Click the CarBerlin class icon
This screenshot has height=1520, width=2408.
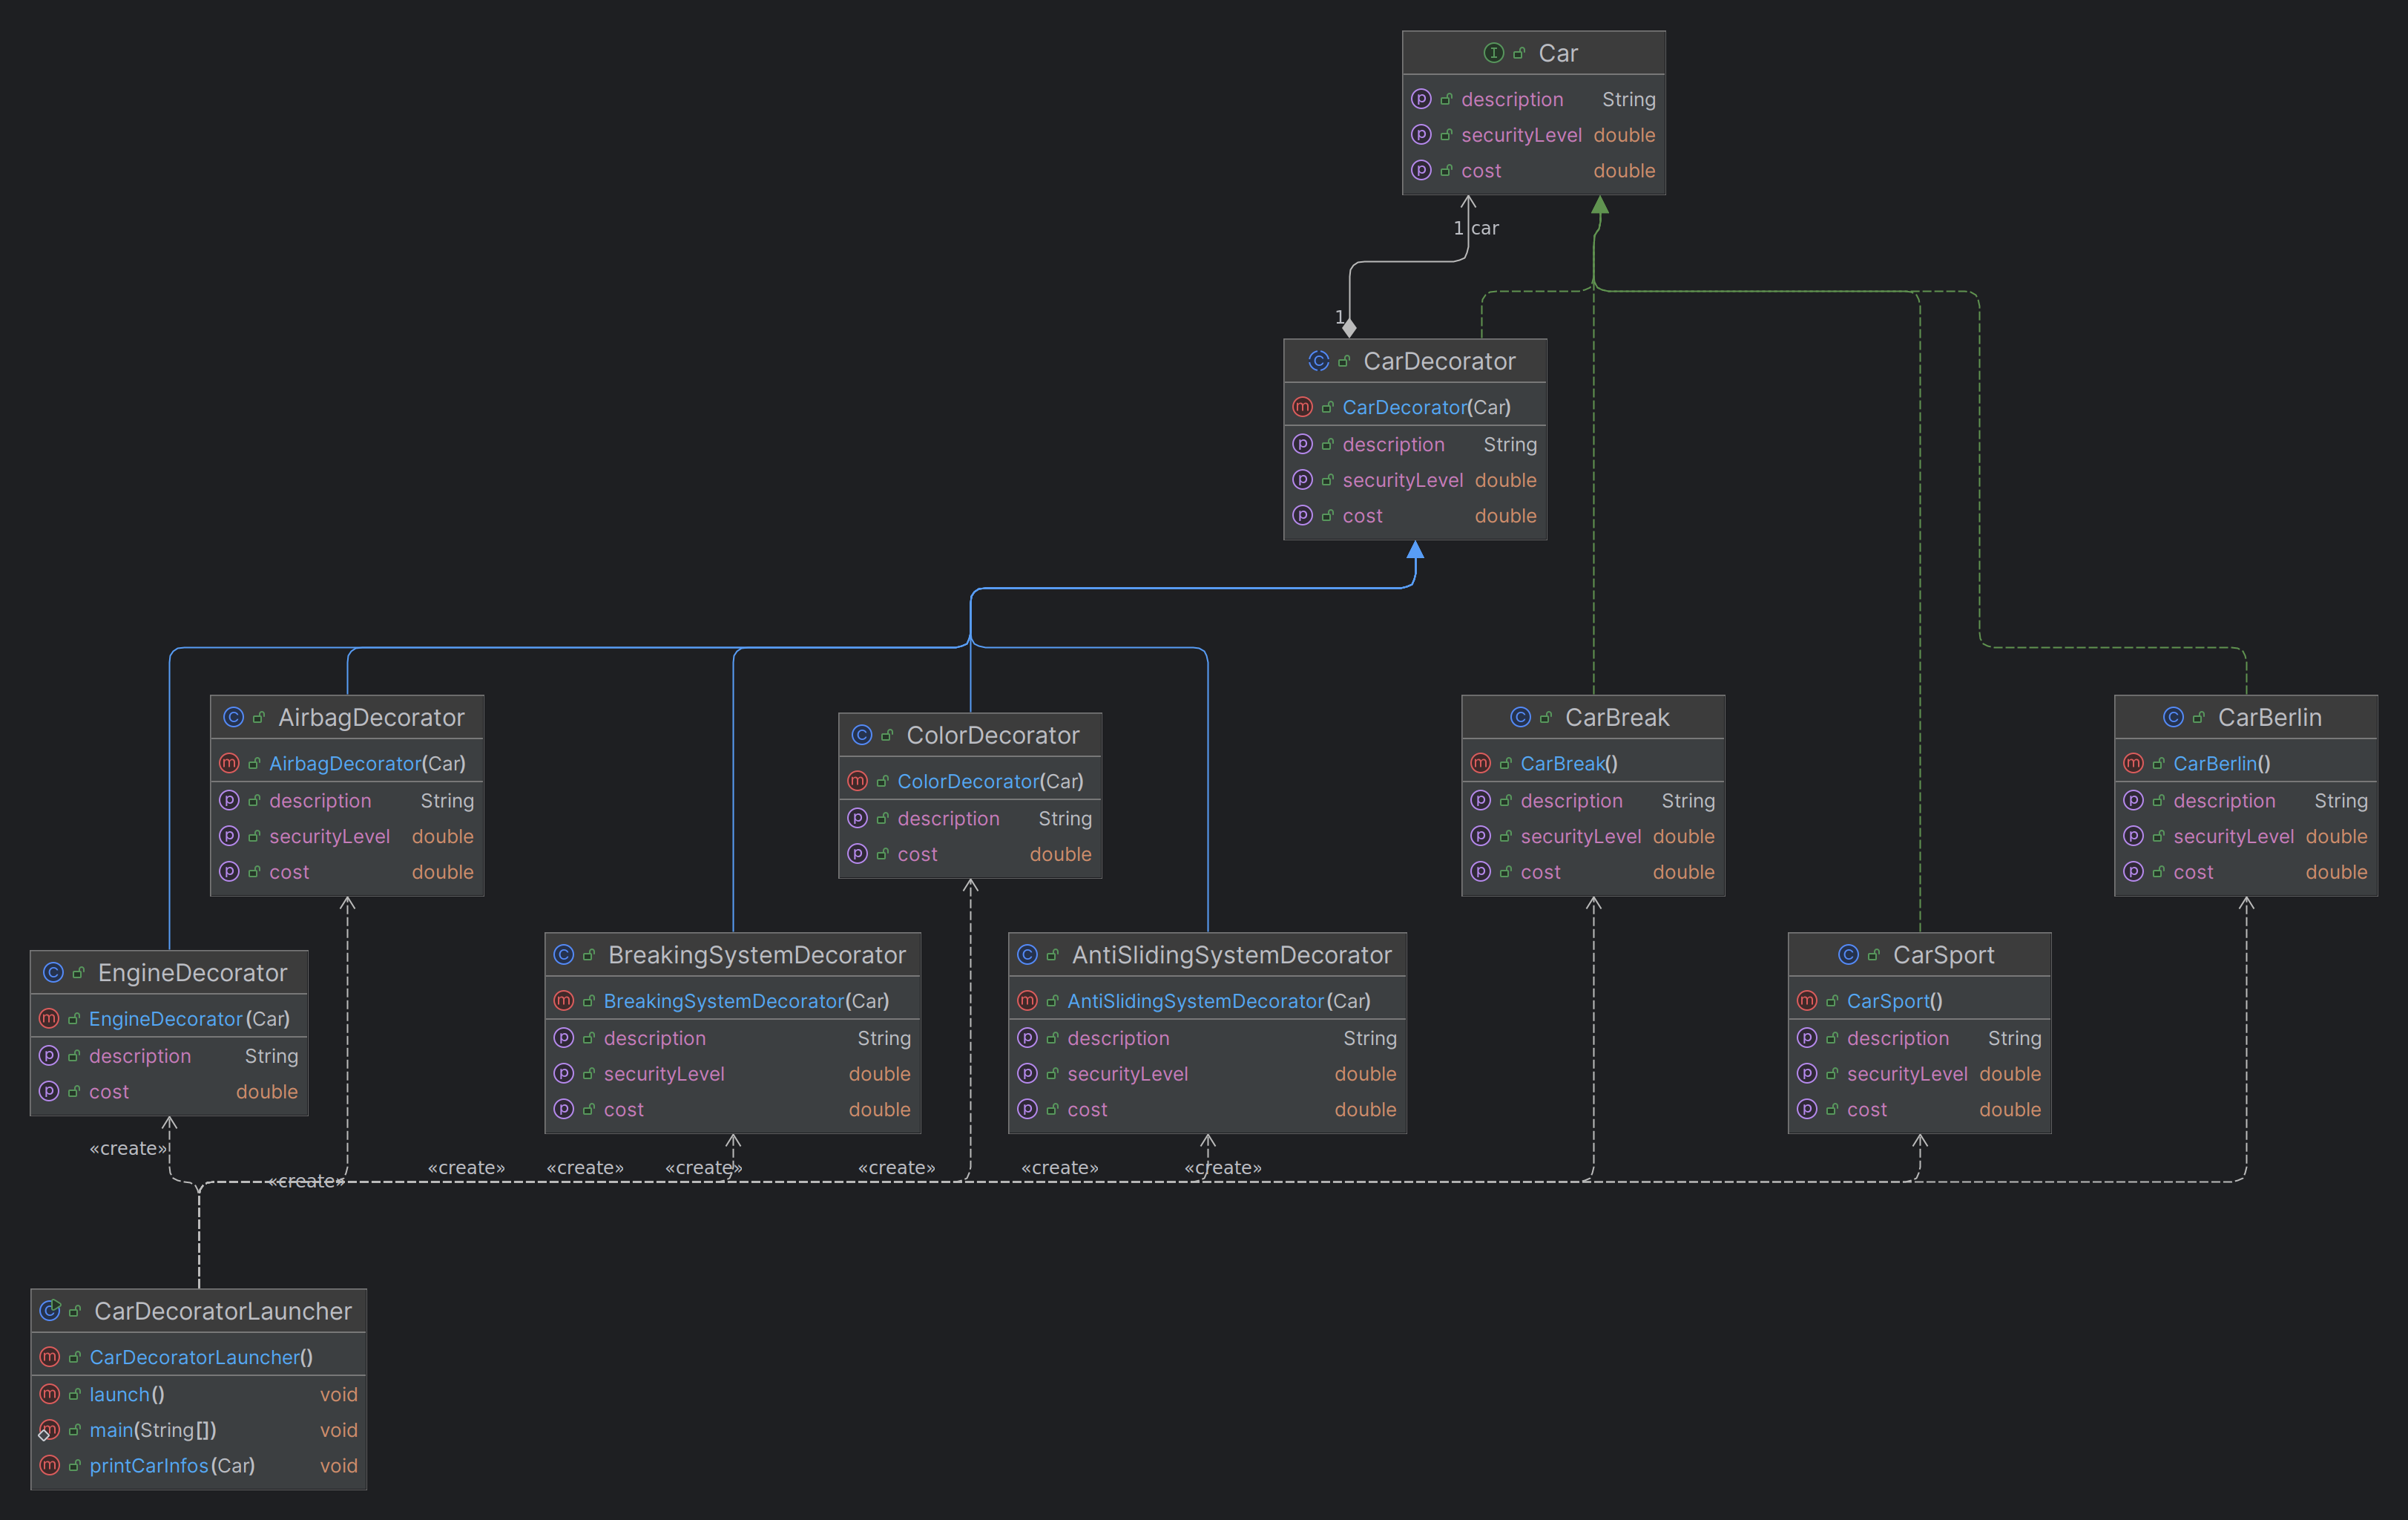point(2173,718)
